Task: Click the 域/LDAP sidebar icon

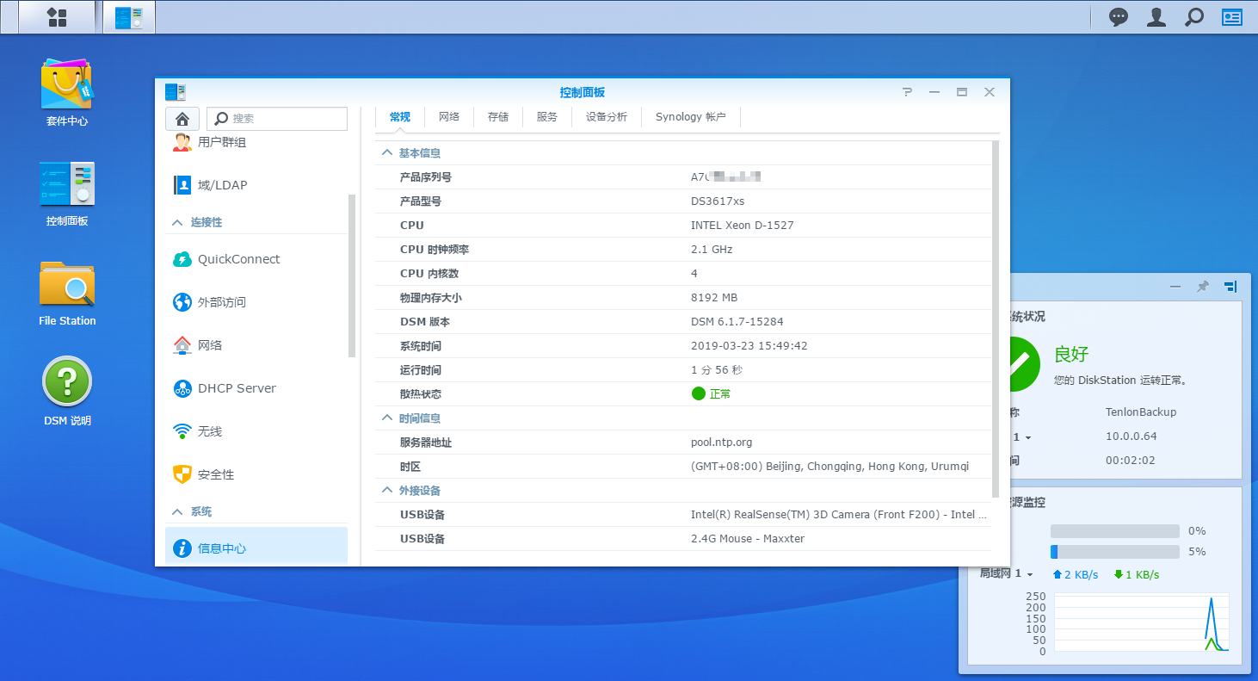Action: pyautogui.click(x=182, y=185)
